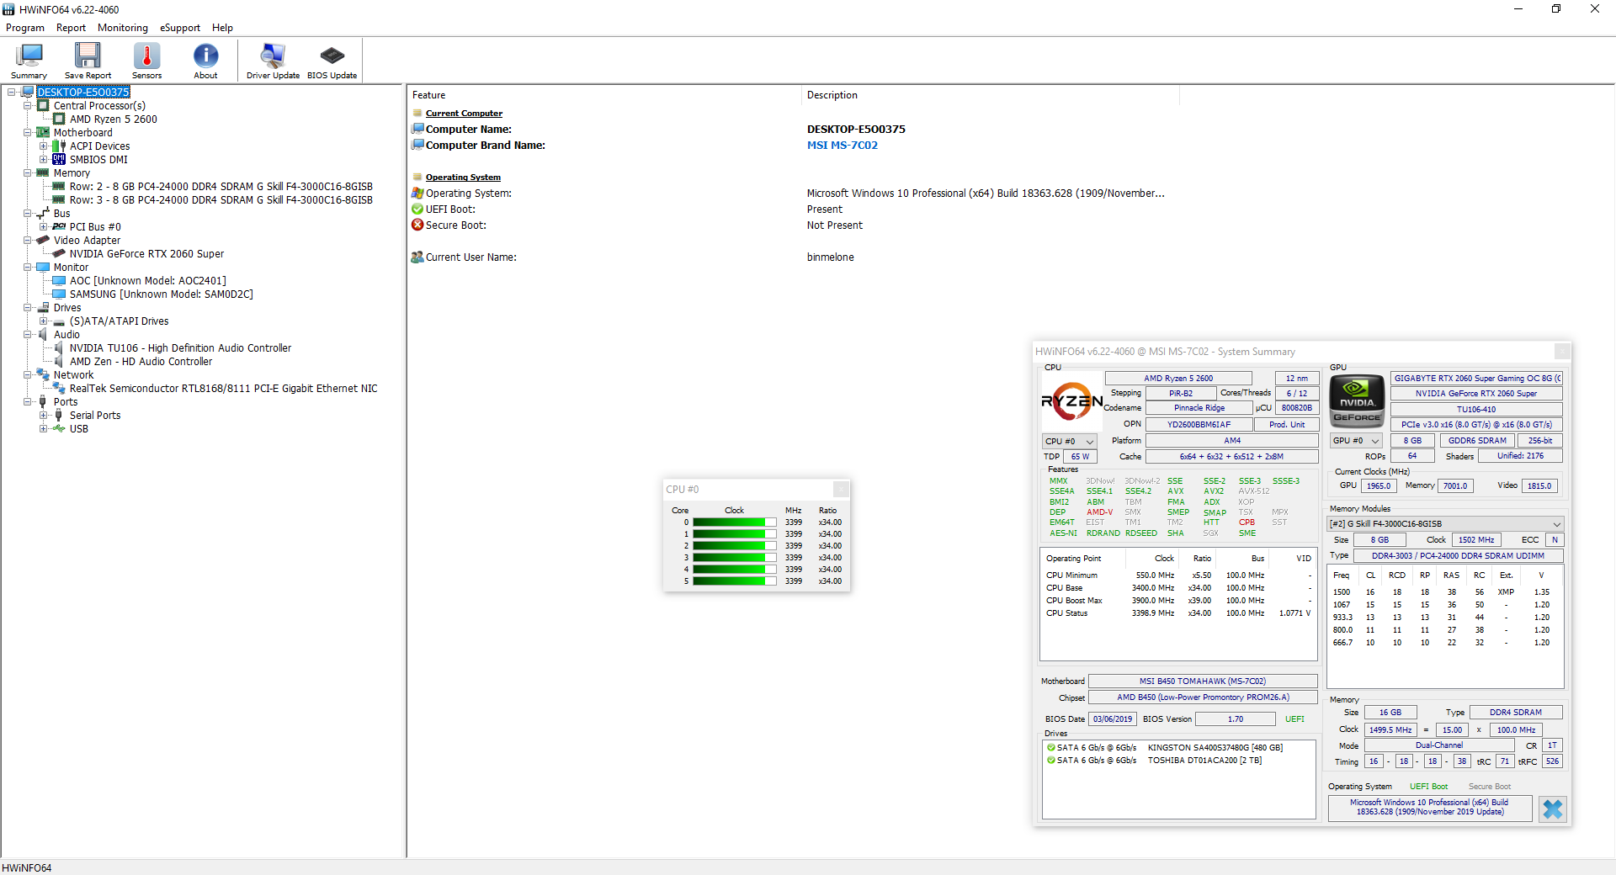
Task: Collapse the Central Processor(s) node
Action: (28, 106)
